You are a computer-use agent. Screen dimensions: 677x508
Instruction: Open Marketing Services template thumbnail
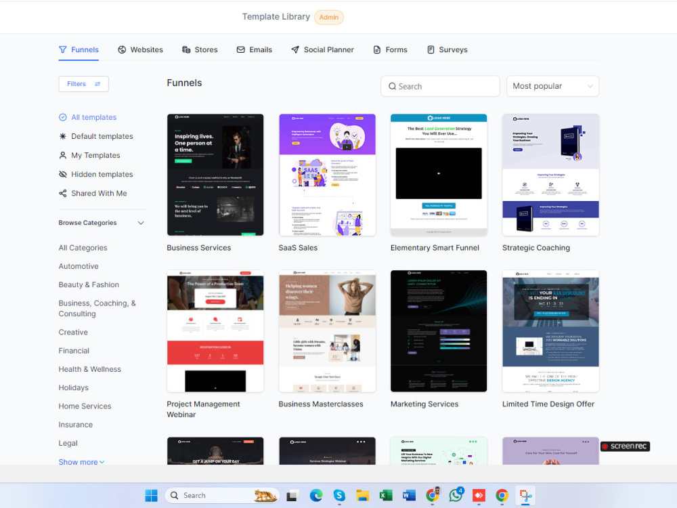(439, 331)
